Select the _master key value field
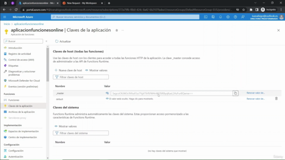285x160 pixels. pyautogui.click(x=171, y=93)
